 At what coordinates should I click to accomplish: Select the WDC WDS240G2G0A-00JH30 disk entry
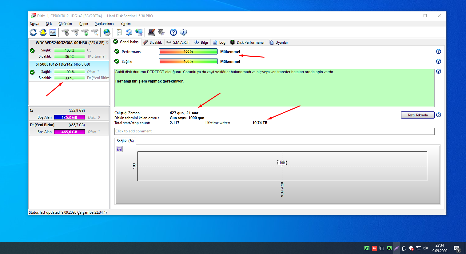pos(69,49)
